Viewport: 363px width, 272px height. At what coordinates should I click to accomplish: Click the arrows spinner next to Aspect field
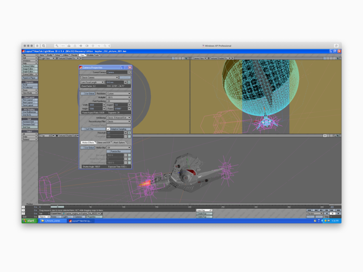(129, 105)
